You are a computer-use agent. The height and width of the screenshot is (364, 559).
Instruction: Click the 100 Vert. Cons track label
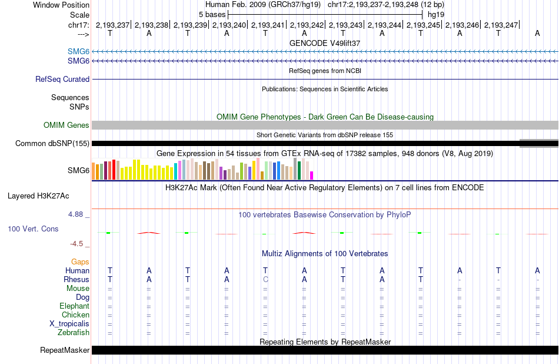coord(33,229)
